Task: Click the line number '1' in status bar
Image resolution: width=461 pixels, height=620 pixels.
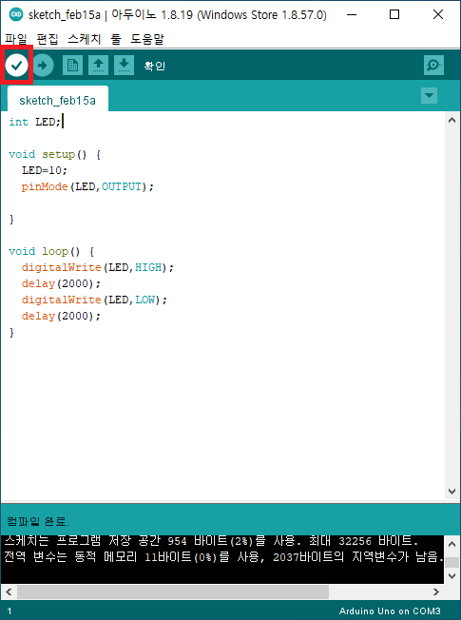Action: [10, 610]
